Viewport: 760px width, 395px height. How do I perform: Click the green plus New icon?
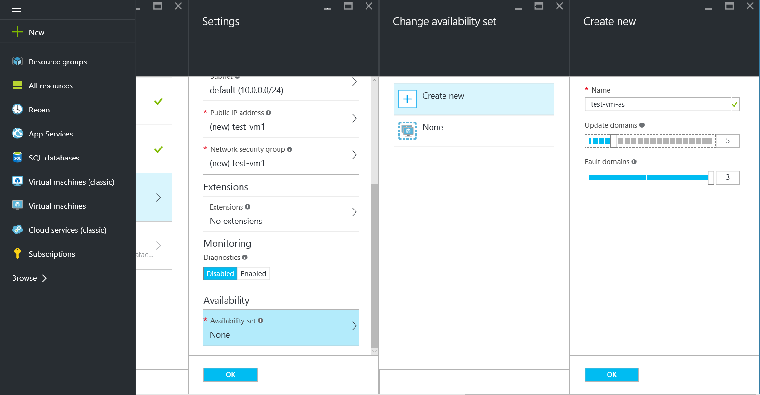tap(17, 32)
